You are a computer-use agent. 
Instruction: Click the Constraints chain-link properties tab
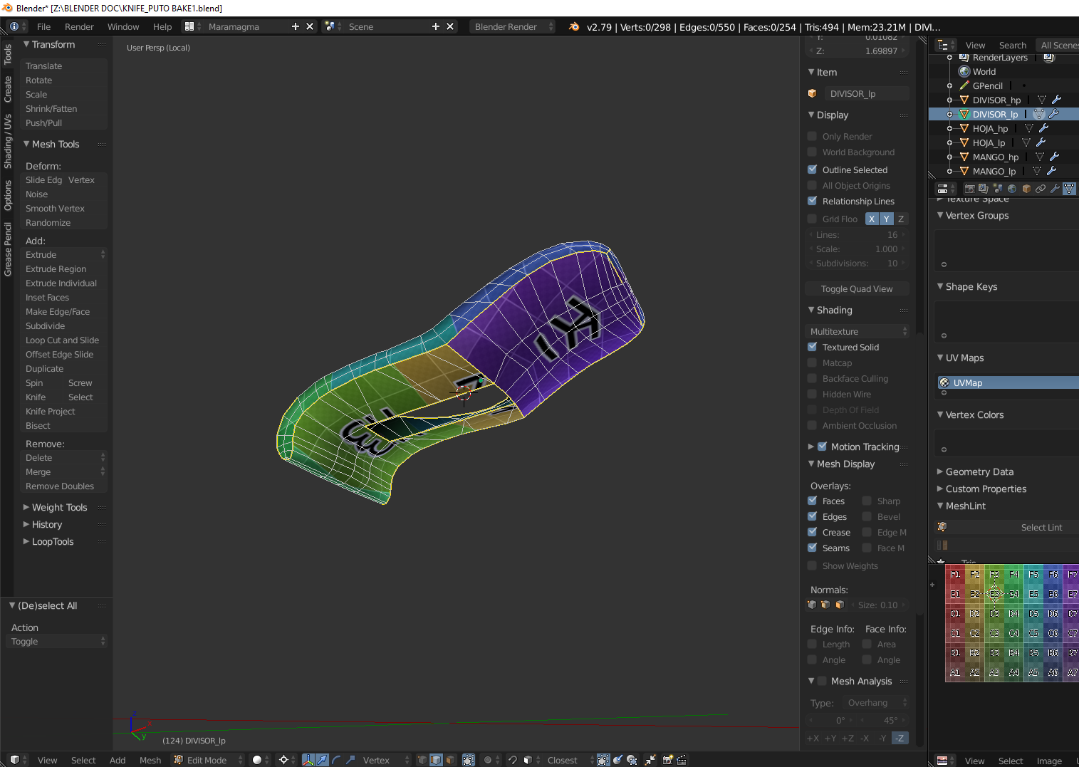[1041, 189]
